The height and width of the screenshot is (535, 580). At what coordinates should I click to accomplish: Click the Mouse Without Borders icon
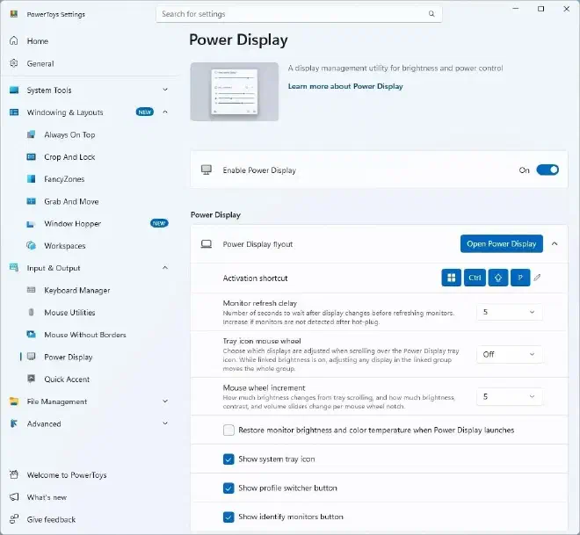click(32, 334)
